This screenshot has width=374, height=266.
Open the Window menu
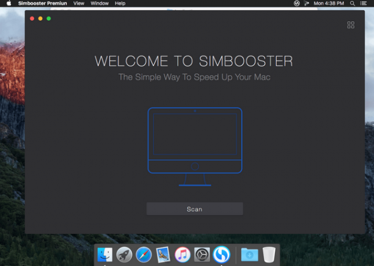pyautogui.click(x=100, y=3)
